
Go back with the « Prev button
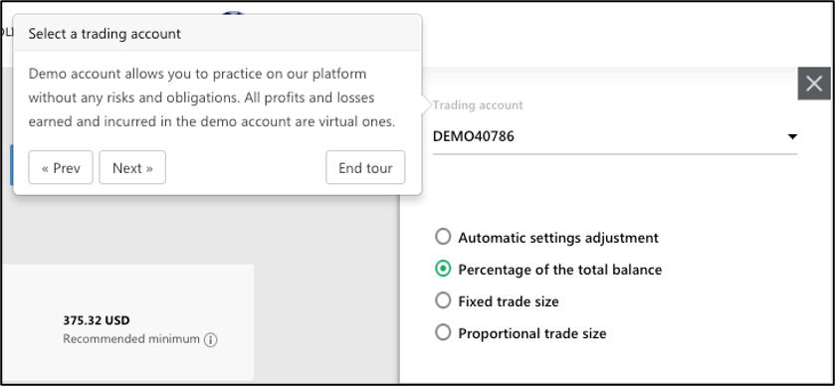(61, 167)
